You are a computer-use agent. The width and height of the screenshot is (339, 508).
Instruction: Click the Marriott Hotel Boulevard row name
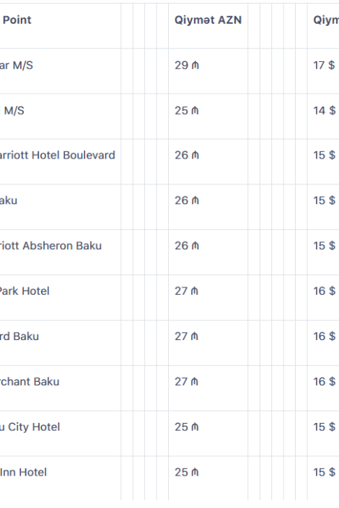[x=58, y=155]
